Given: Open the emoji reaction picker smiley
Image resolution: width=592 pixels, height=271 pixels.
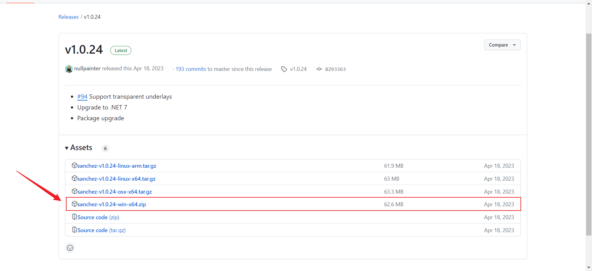Looking at the screenshot, I should [70, 248].
